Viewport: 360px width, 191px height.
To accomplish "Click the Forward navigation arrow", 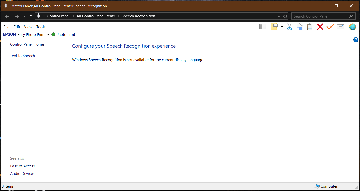I will click(x=17, y=16).
